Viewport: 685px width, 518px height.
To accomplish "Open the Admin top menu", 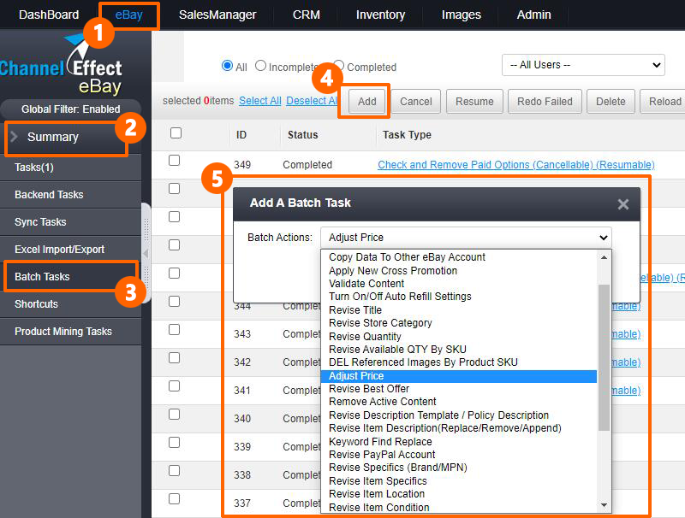I will [x=533, y=15].
